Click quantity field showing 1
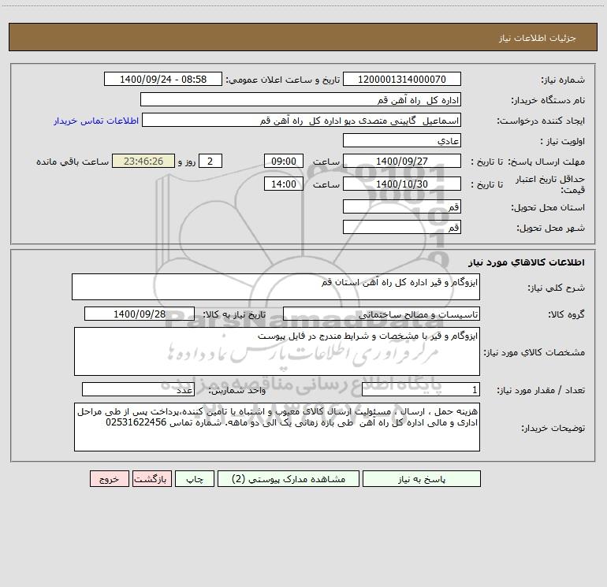The width and height of the screenshot is (607, 587). pos(421,390)
